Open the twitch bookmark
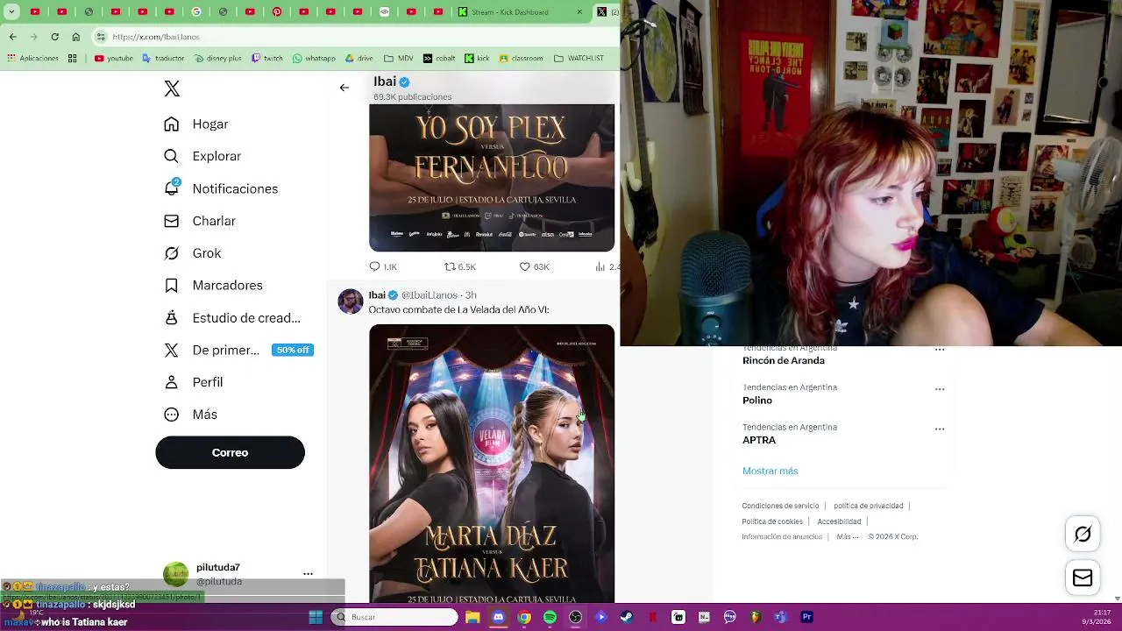The height and width of the screenshot is (631, 1122). [x=267, y=59]
